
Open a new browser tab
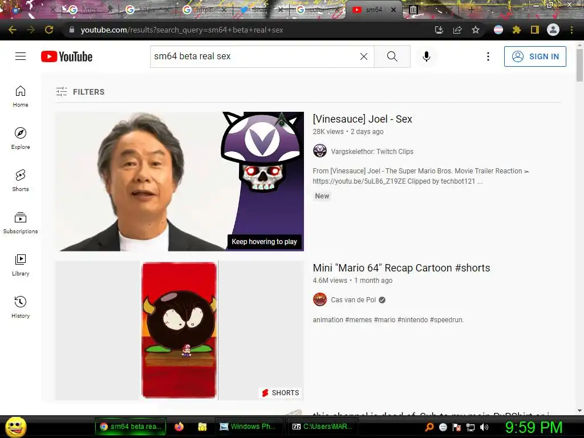tap(471, 10)
